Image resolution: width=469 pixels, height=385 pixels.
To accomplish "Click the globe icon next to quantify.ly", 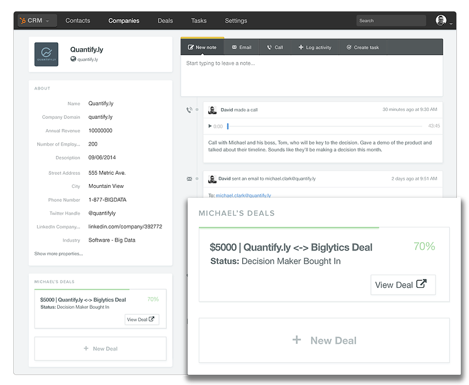I will tap(73, 59).
